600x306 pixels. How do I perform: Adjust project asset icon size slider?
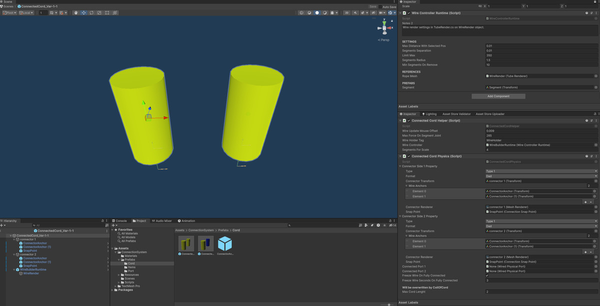[x=386, y=304]
